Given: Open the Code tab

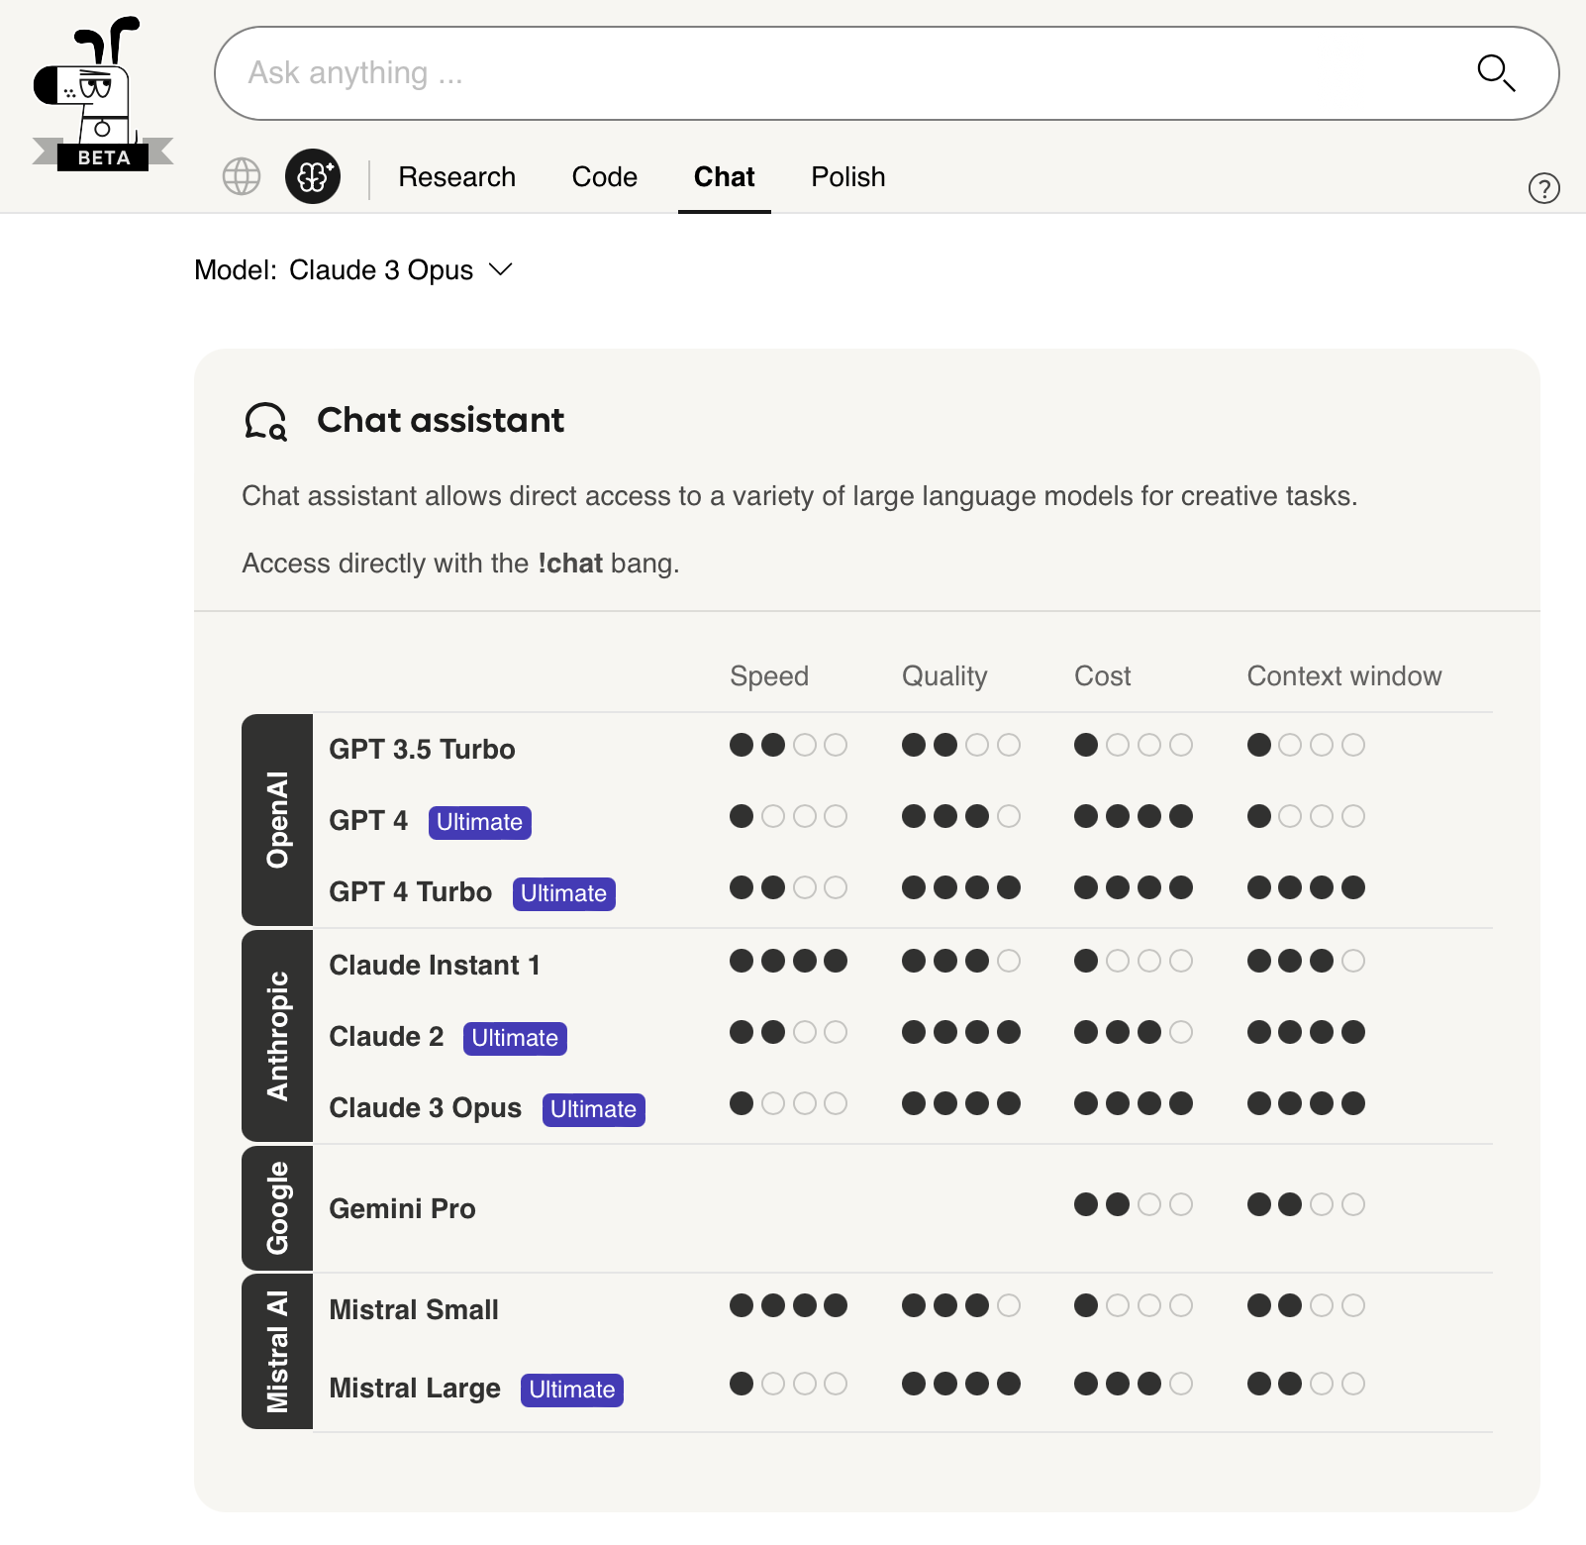Looking at the screenshot, I should tap(604, 177).
